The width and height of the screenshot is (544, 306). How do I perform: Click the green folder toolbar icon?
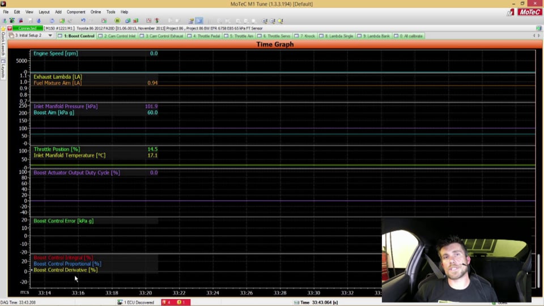click(x=62, y=21)
